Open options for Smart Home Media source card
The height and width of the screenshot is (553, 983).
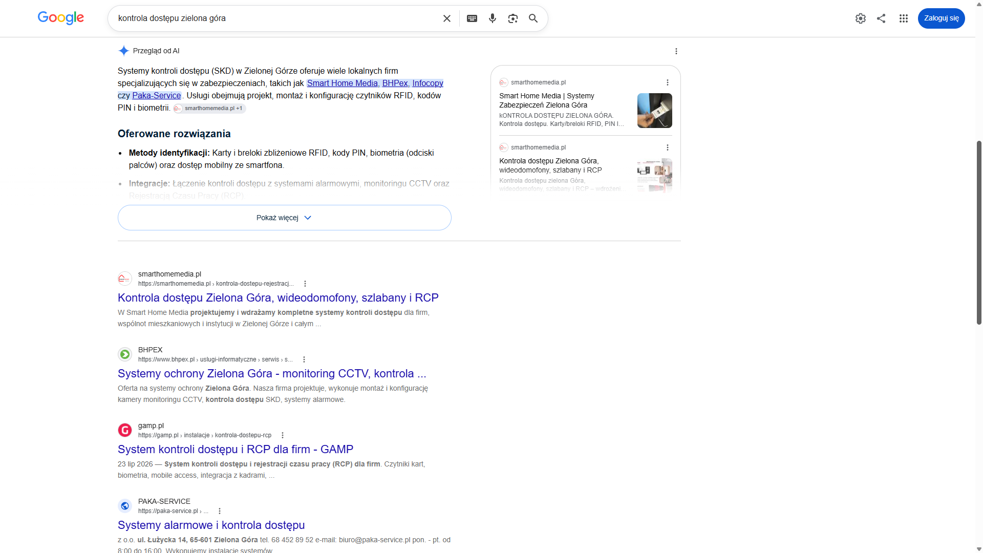coord(668,82)
